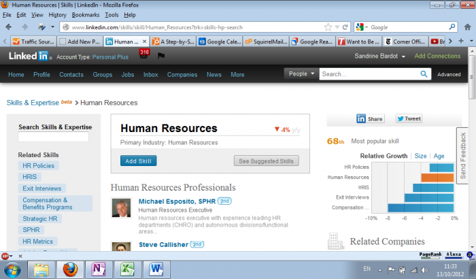Click the browser forward arrow

25,27
